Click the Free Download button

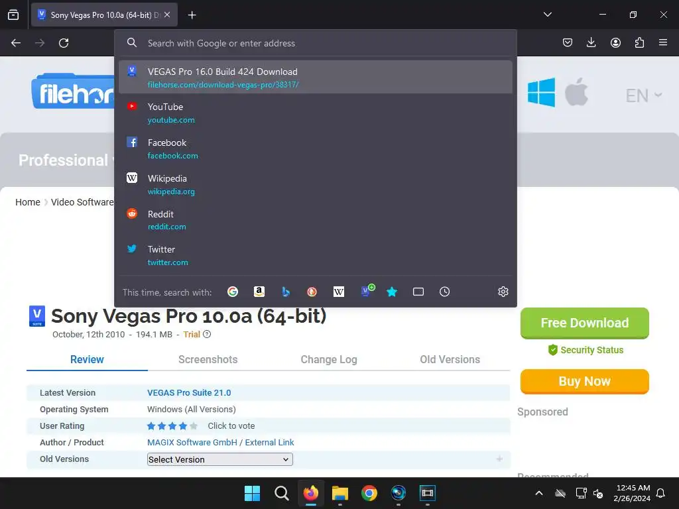[x=585, y=323]
